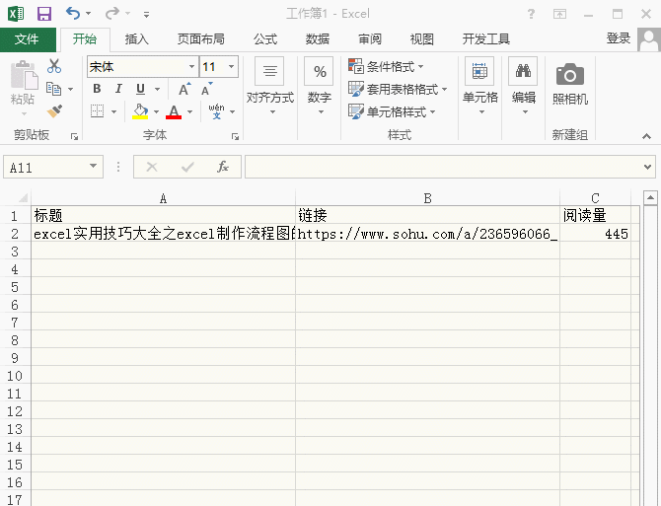Select the sohu.com link cell

427,234
